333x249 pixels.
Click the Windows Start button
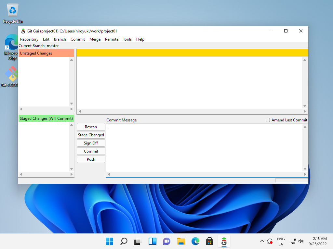109,241
